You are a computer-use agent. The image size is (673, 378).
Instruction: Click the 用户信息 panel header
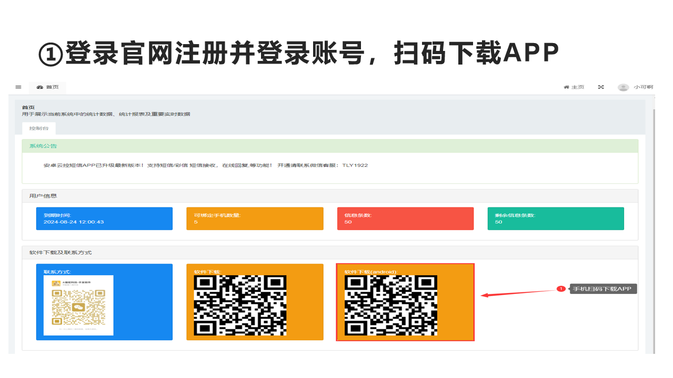pos(330,196)
